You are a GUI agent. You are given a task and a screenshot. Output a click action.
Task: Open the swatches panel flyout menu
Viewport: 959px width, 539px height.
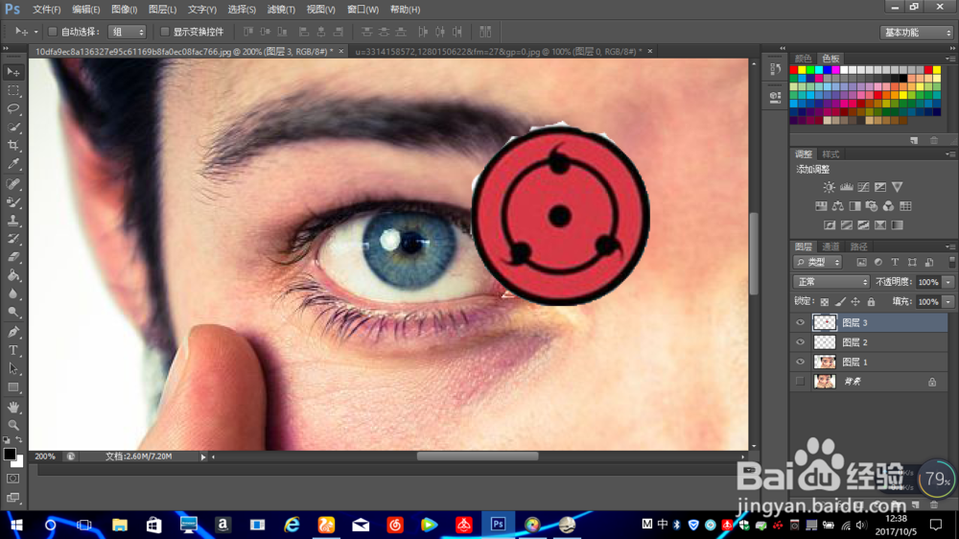[950, 59]
